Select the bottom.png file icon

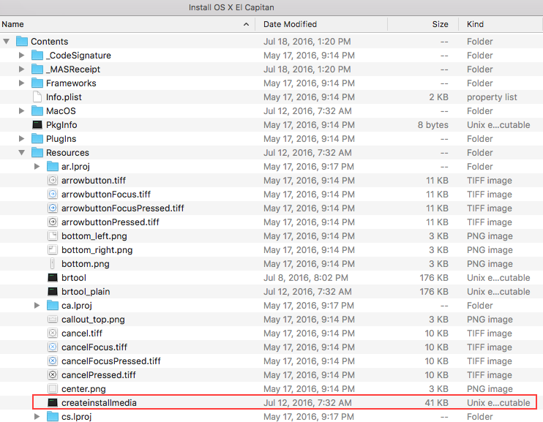[52, 263]
